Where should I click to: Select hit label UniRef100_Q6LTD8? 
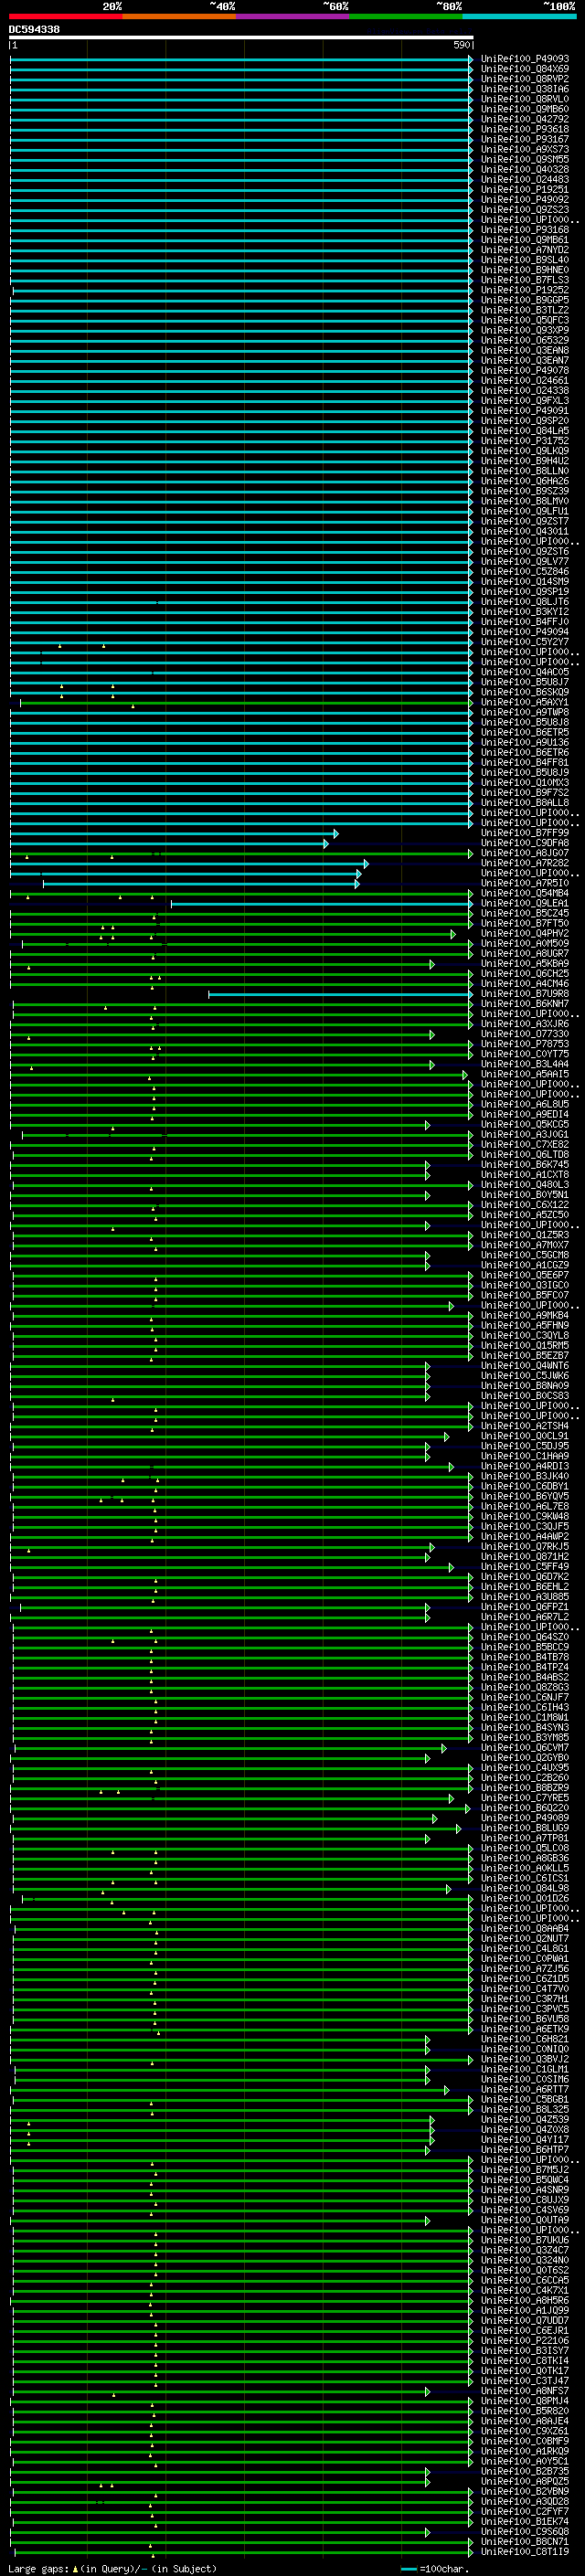pyautogui.click(x=525, y=1155)
